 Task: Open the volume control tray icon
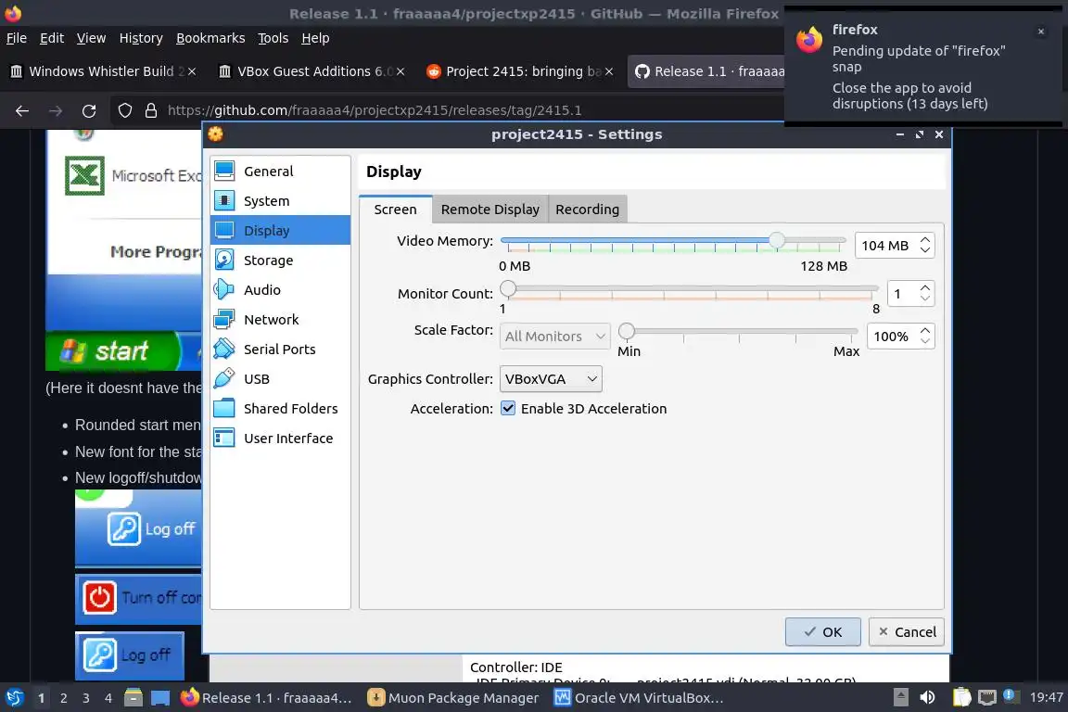tap(928, 697)
